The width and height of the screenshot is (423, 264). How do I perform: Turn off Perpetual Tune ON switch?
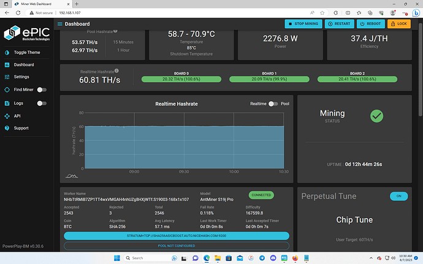click(398, 196)
